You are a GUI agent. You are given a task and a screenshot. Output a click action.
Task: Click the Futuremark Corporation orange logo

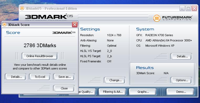click(157, 18)
